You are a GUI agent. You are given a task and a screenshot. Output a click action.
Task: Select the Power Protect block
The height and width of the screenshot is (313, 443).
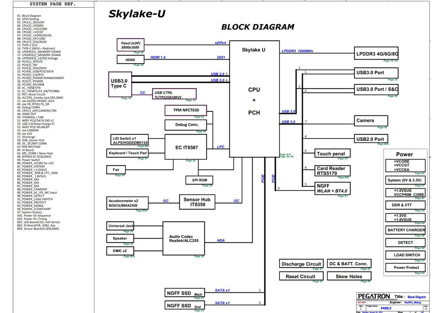(405, 268)
